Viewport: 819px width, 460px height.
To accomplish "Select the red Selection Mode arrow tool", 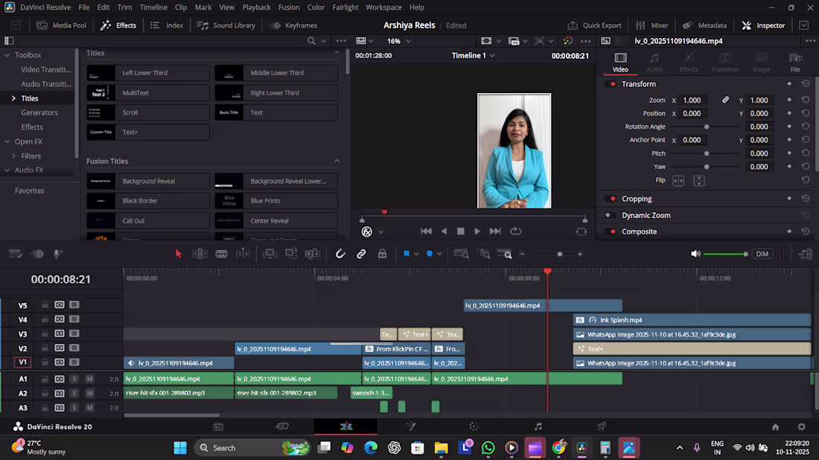I will [179, 254].
